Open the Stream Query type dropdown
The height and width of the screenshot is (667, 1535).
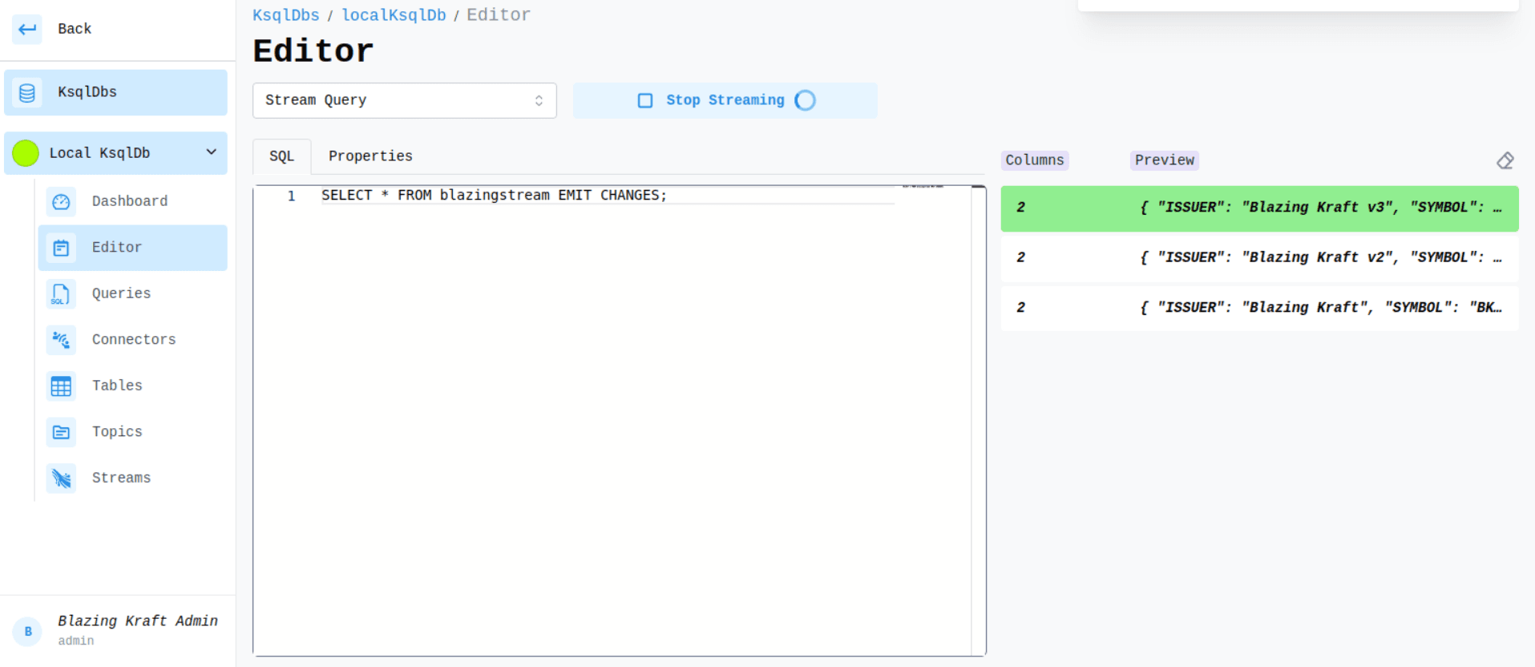pyautogui.click(x=404, y=101)
